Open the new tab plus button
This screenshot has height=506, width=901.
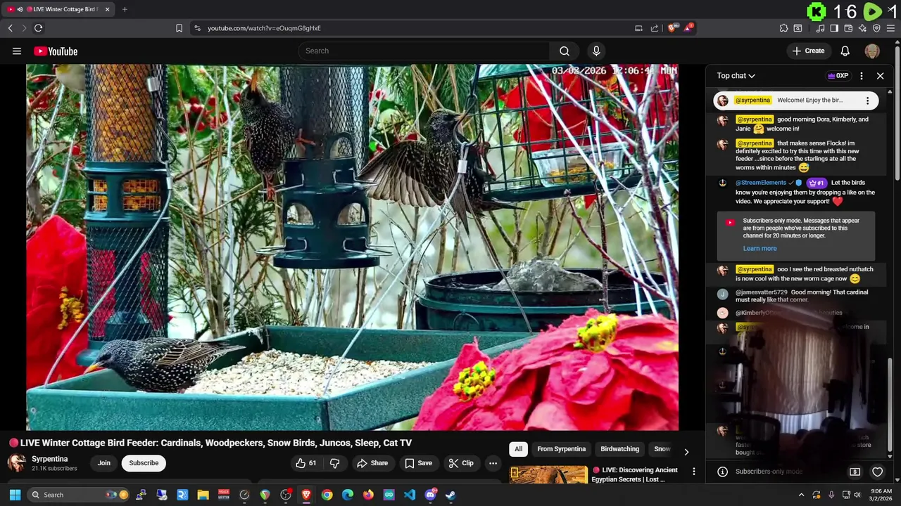point(125,9)
